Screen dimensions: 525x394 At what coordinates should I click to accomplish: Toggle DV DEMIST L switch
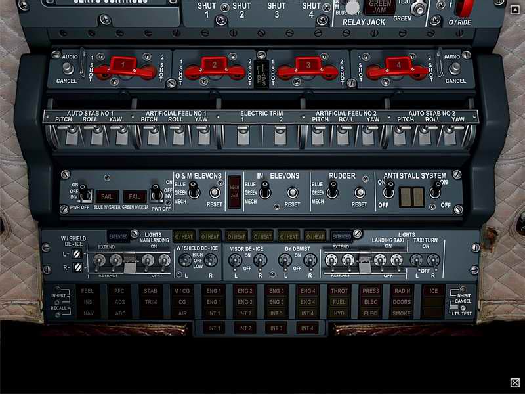285,261
